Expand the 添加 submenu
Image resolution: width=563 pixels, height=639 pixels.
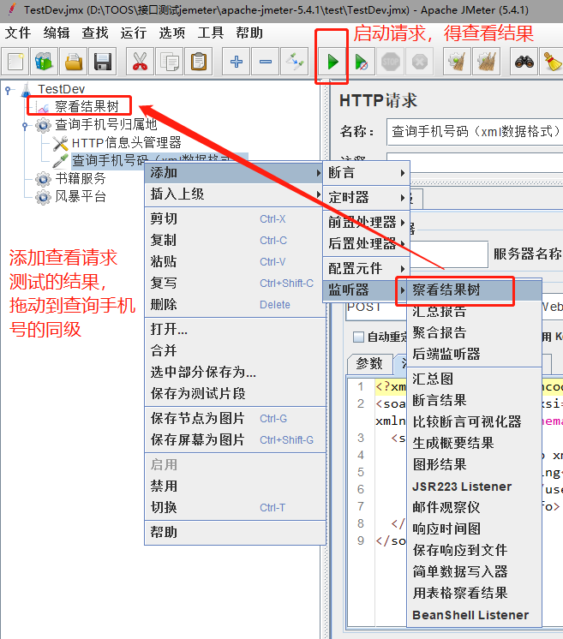235,173
